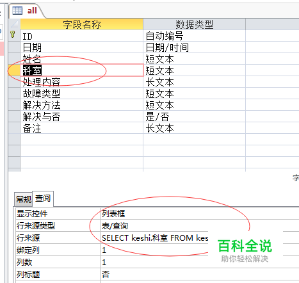Select the 解决方法 field name cell

click(82, 105)
